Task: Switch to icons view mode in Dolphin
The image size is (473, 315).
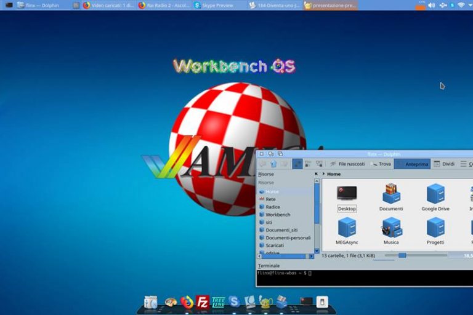Action: [297, 164]
